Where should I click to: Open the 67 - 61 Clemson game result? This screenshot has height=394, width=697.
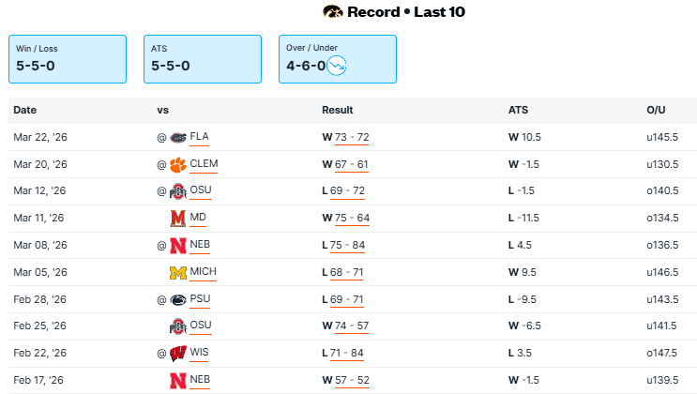(x=352, y=164)
